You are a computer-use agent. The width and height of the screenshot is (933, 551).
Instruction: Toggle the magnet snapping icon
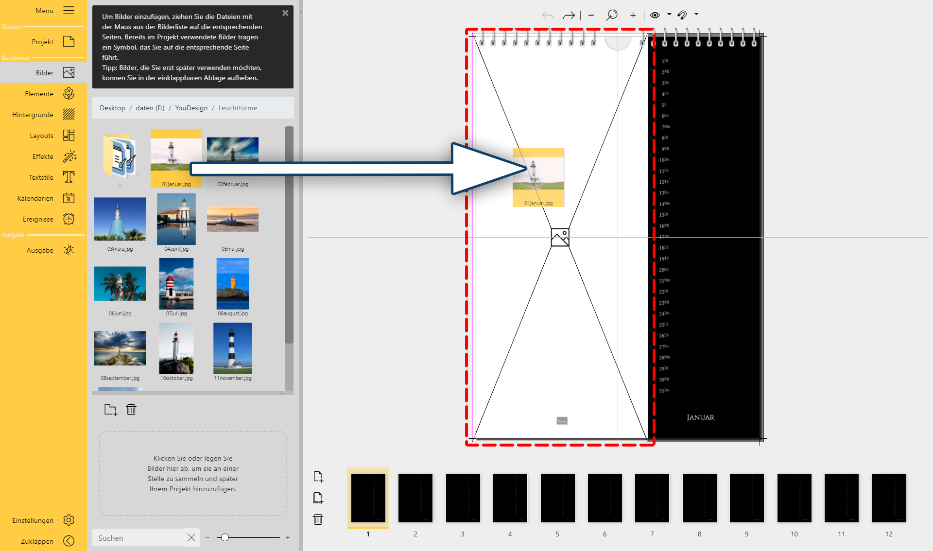click(682, 15)
